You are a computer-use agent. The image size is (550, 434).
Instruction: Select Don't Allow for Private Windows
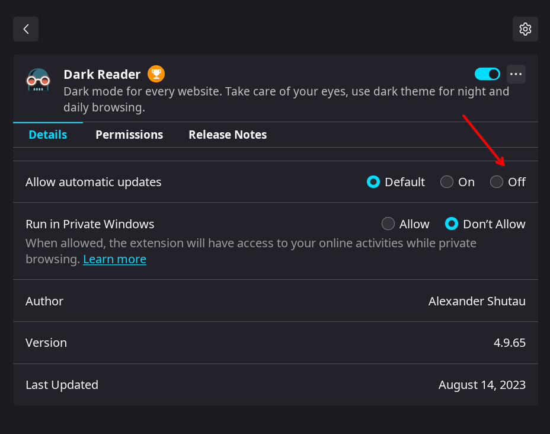click(x=452, y=224)
